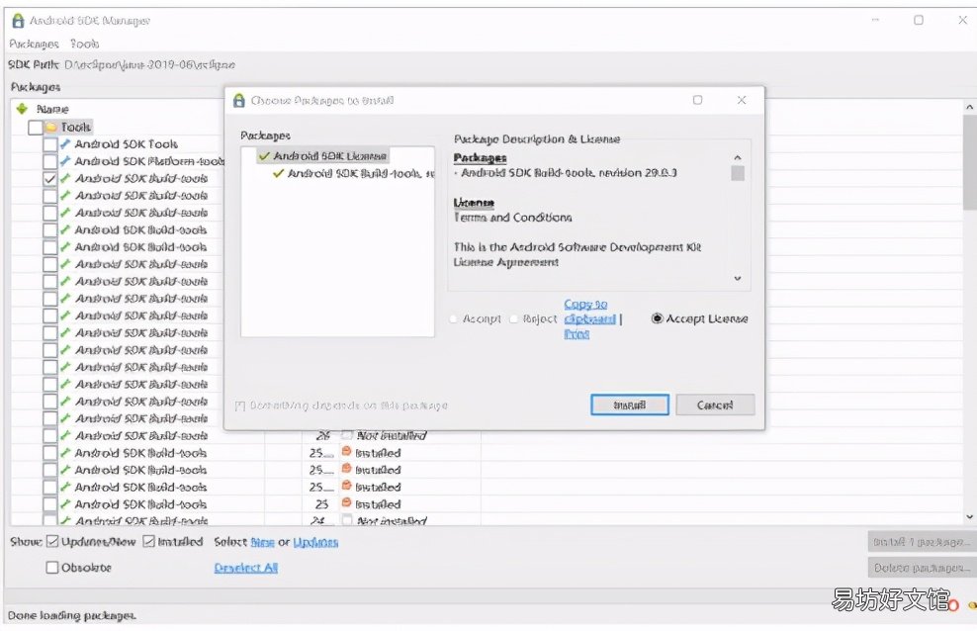This screenshot has height=631, width=977.
Task: Click the SDK Path value text
Action: [149, 65]
